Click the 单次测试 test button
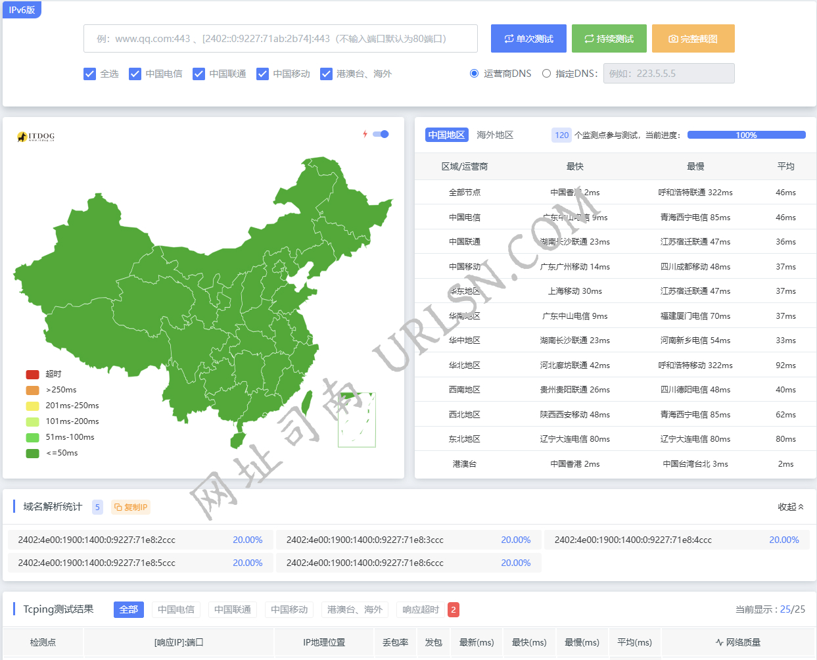The image size is (817, 660). tap(528, 38)
